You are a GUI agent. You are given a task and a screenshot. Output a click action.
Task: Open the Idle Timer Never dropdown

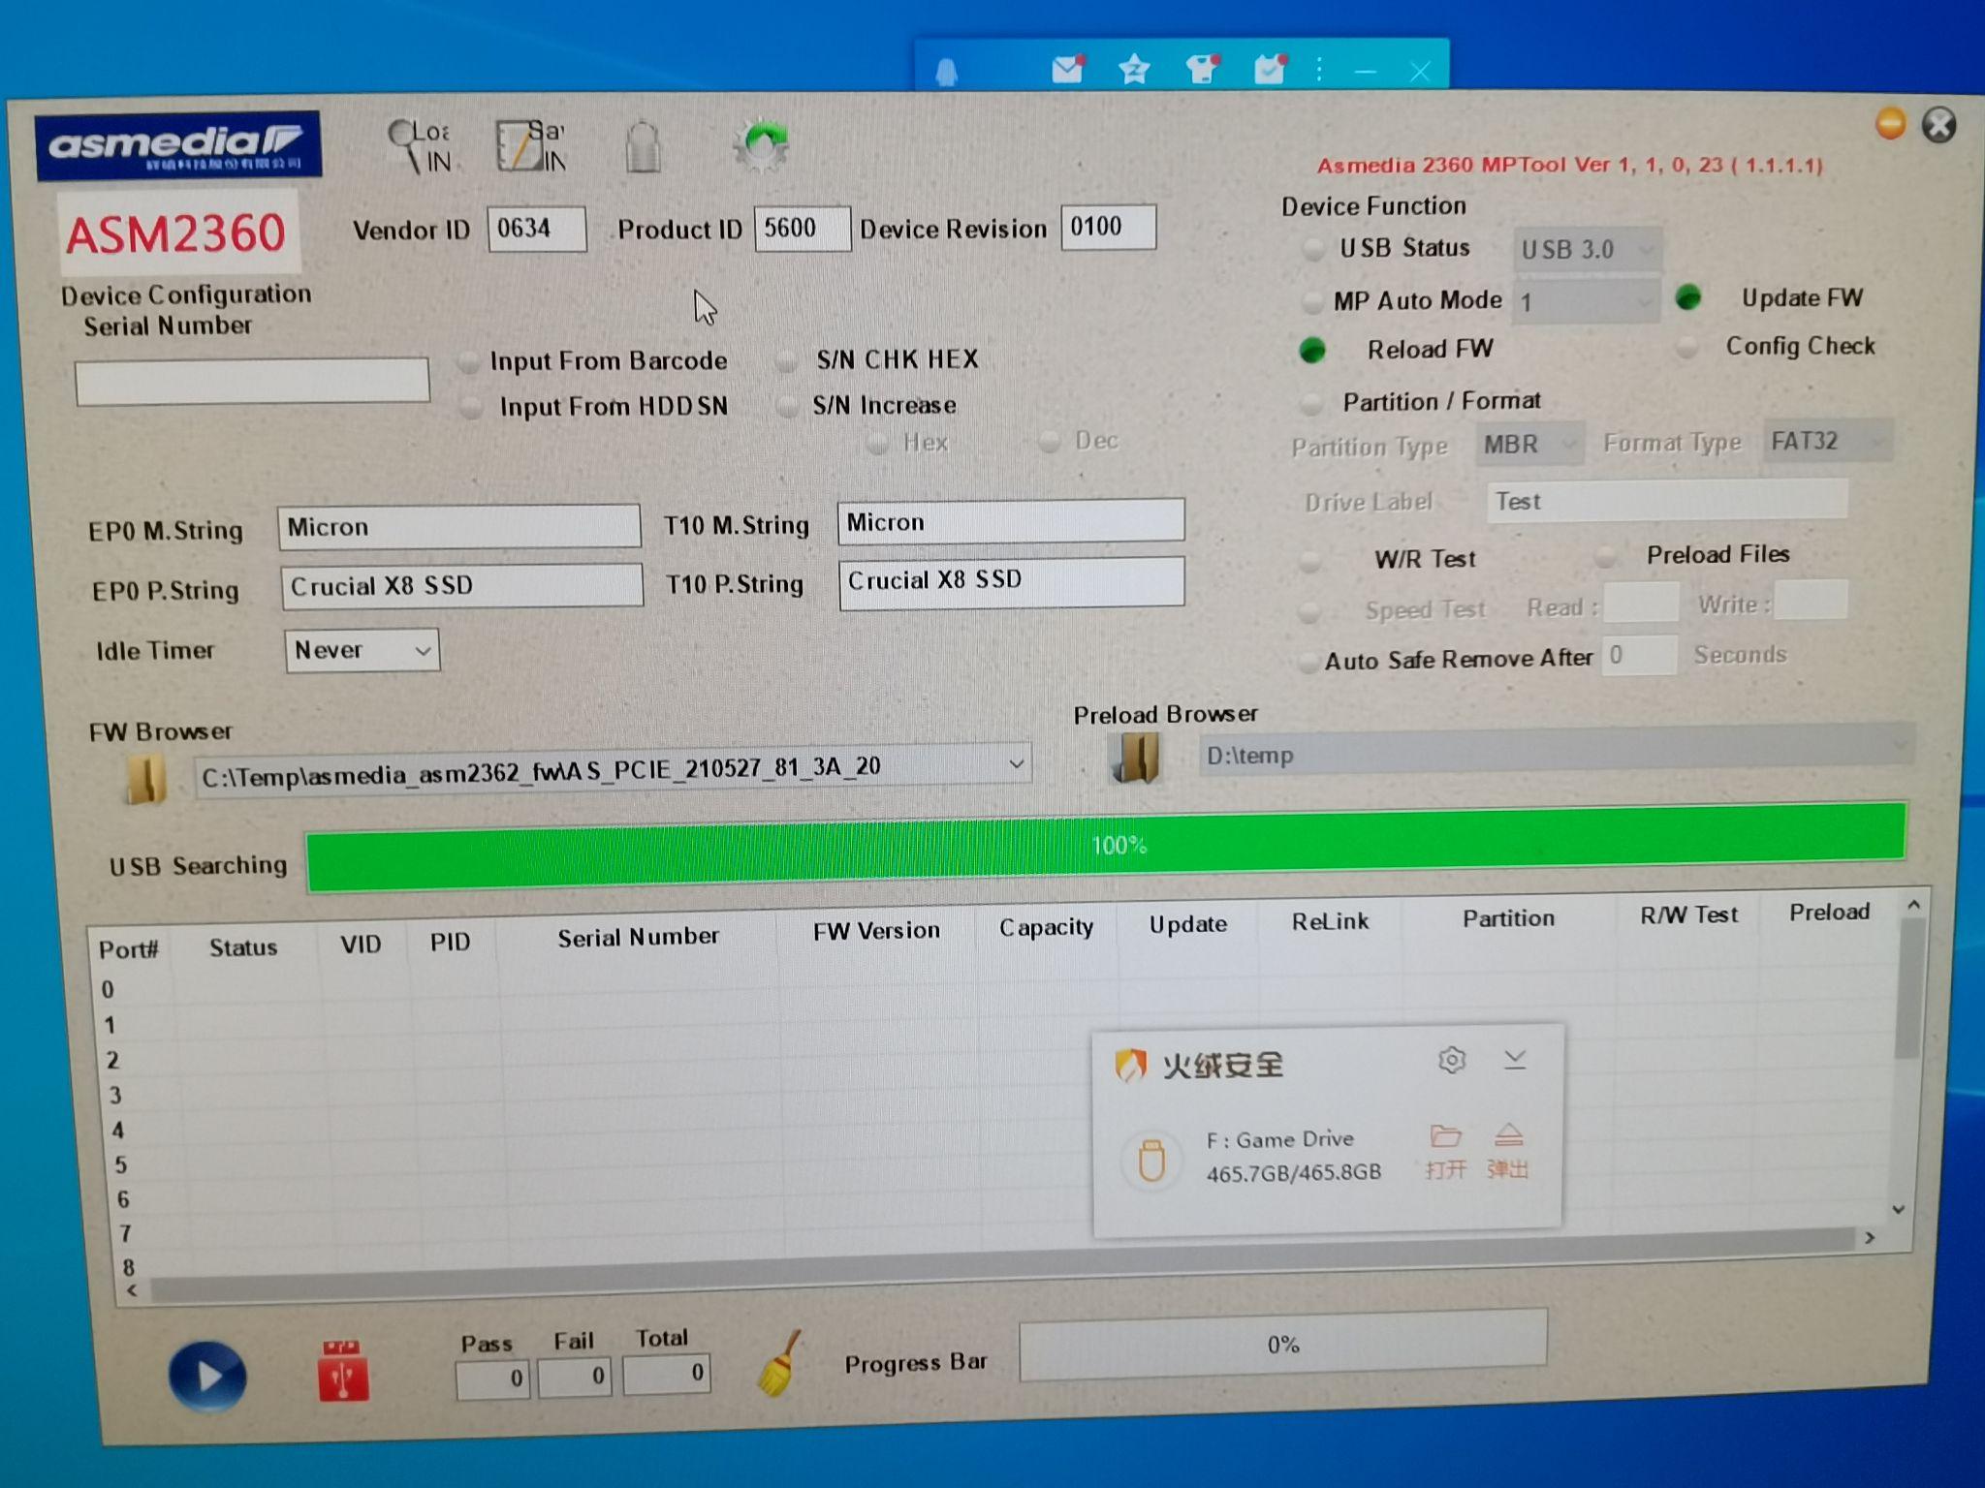[422, 651]
